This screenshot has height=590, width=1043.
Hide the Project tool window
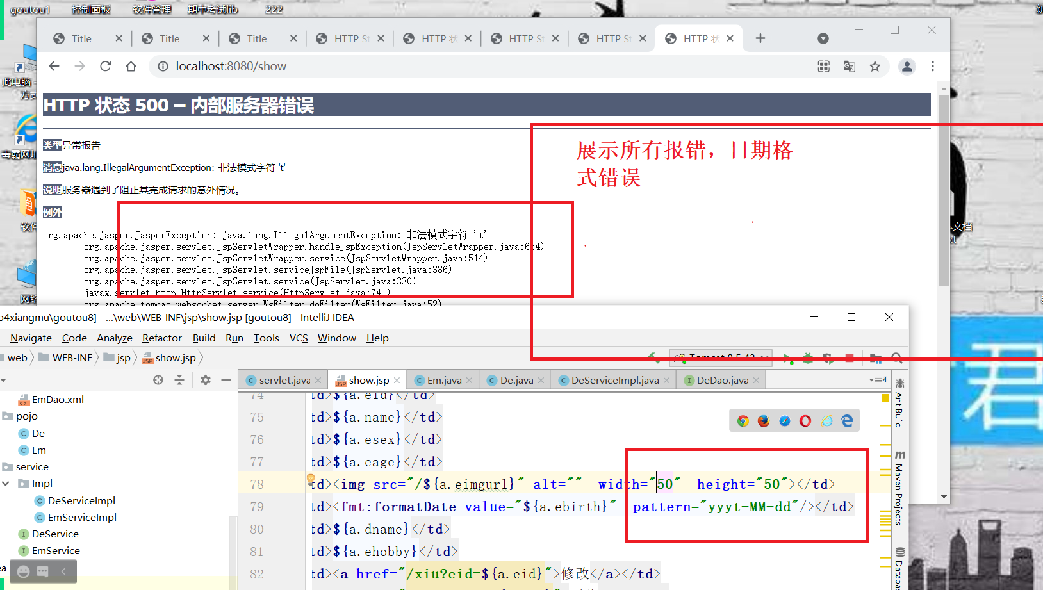[x=226, y=380]
